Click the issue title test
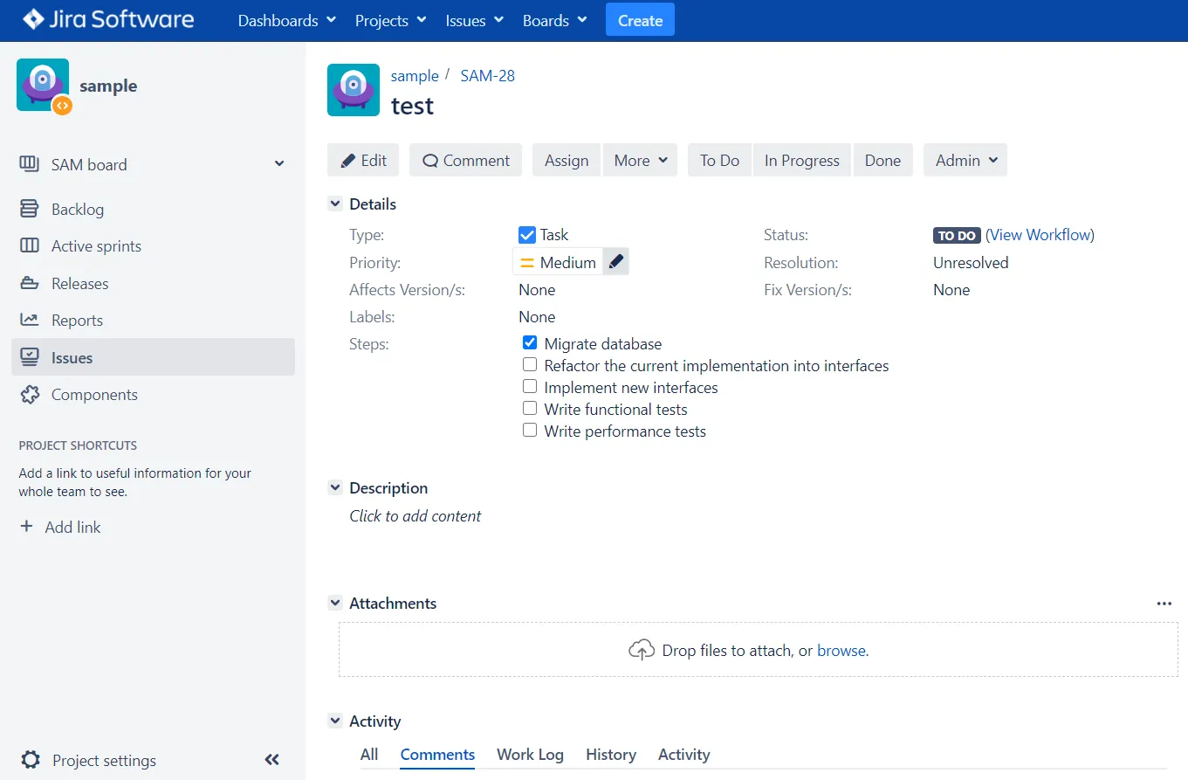1188x780 pixels. pyautogui.click(x=412, y=106)
